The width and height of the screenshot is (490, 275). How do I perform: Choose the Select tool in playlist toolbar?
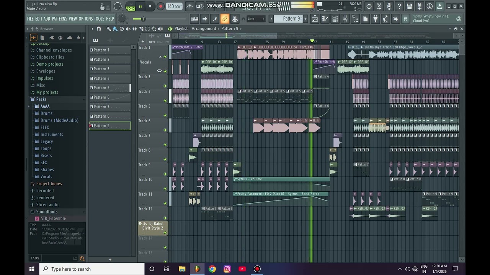click(147, 29)
